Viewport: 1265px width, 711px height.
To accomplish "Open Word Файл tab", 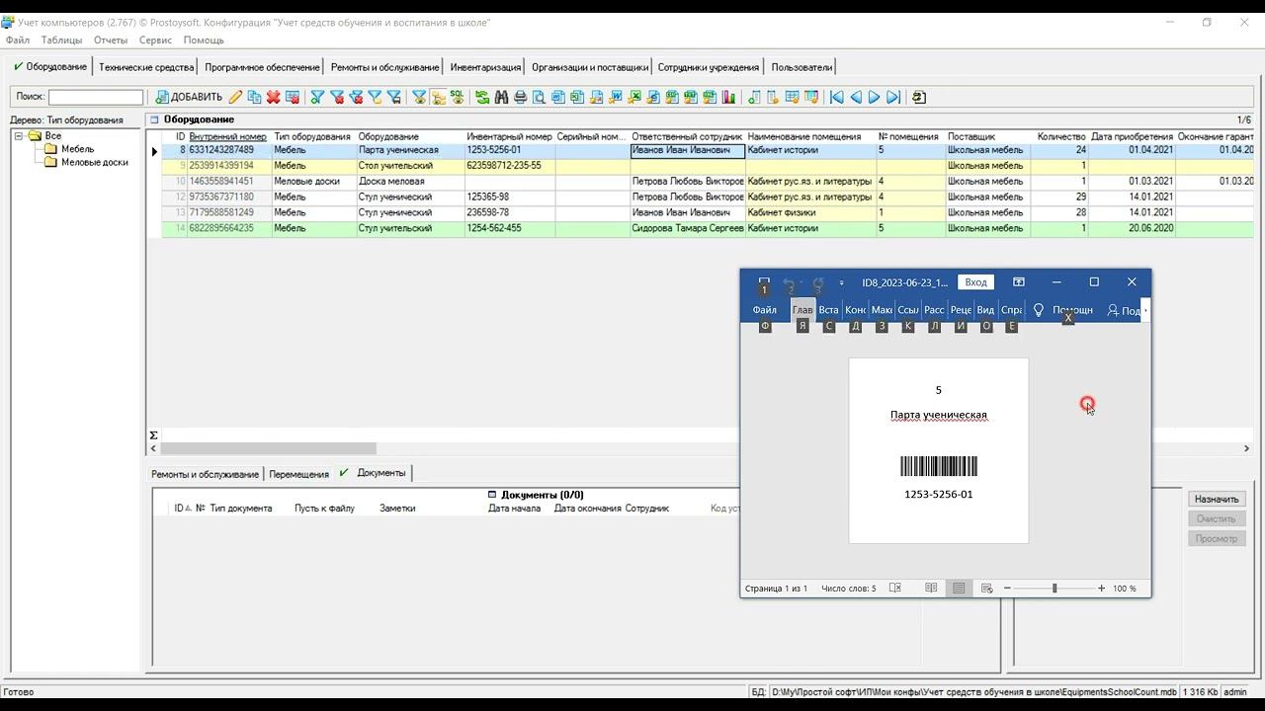I will [x=764, y=310].
